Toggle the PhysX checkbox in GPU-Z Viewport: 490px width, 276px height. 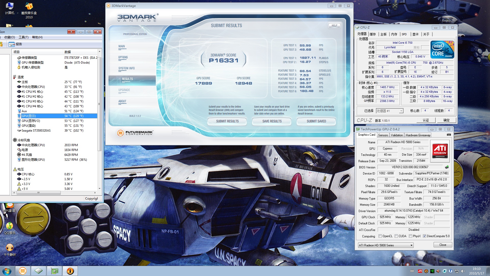coord(411,236)
